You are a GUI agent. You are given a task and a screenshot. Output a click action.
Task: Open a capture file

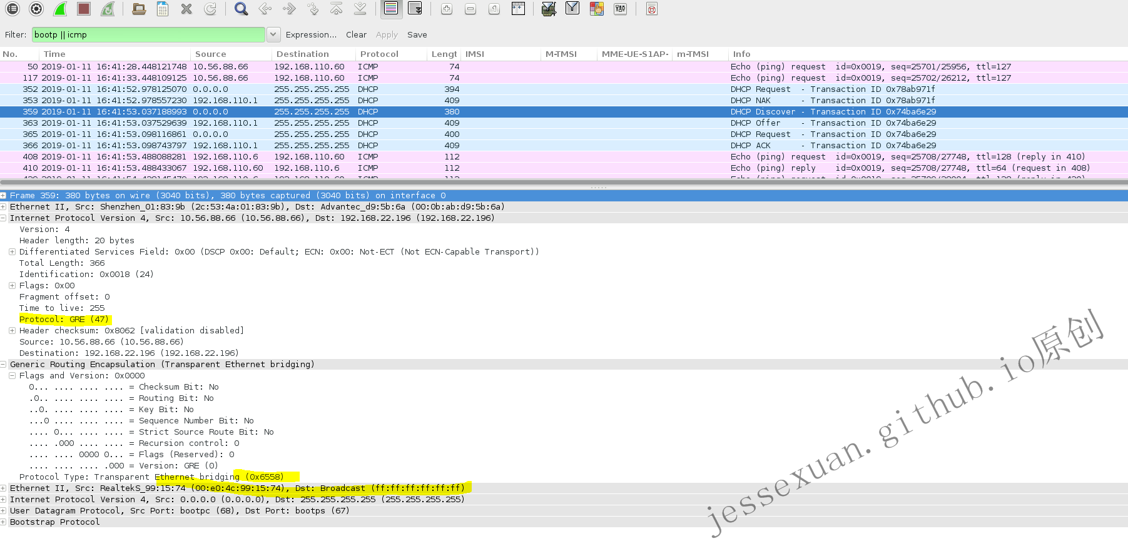click(x=139, y=9)
